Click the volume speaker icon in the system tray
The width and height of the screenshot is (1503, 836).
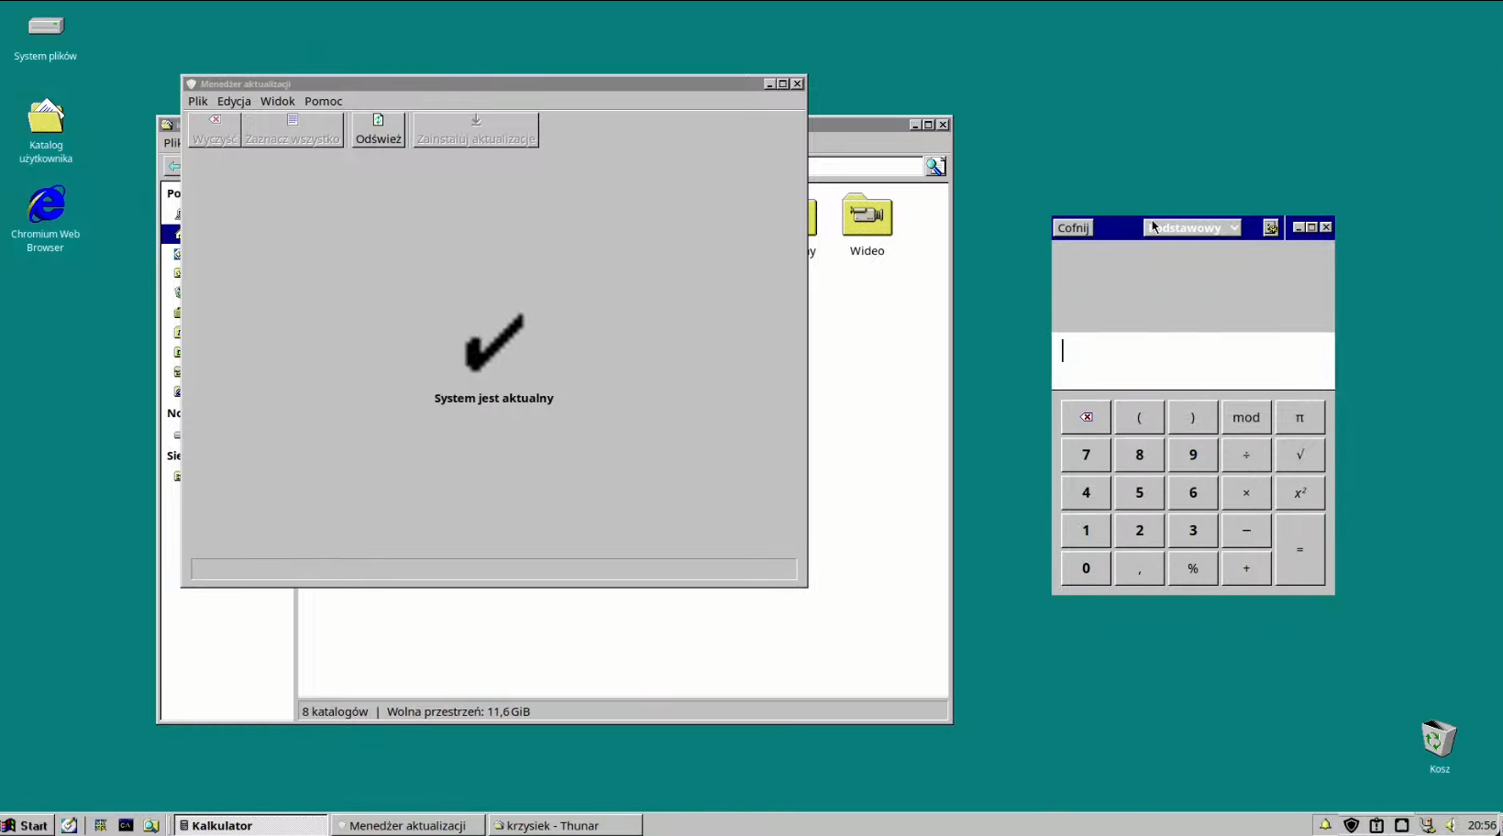(1452, 825)
